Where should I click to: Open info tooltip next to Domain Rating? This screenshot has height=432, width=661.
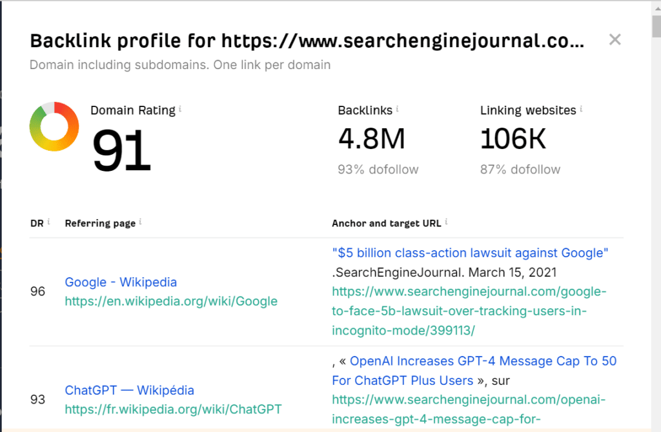coord(180,109)
